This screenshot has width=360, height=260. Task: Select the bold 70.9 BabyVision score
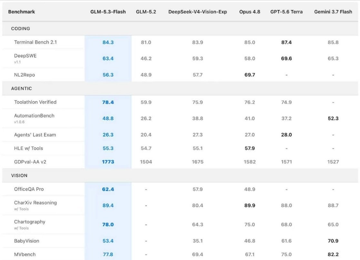pos(333,241)
